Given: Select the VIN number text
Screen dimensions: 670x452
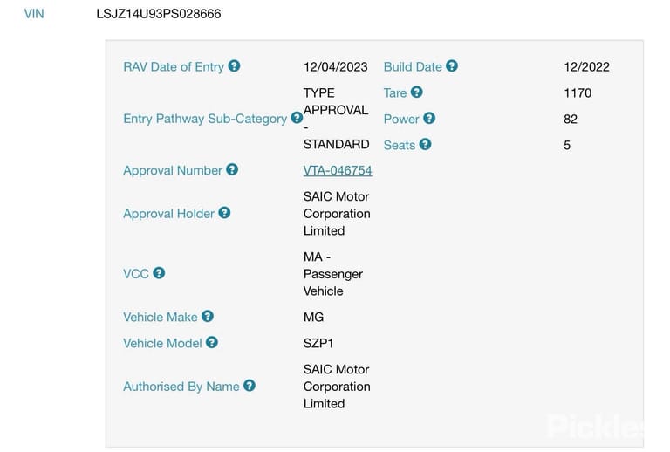Looking at the screenshot, I should [159, 14].
